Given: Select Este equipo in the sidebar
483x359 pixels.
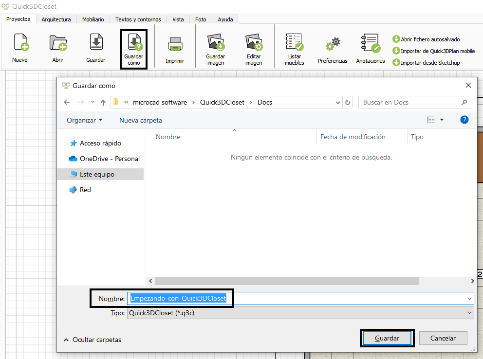Looking at the screenshot, I should pos(100,174).
